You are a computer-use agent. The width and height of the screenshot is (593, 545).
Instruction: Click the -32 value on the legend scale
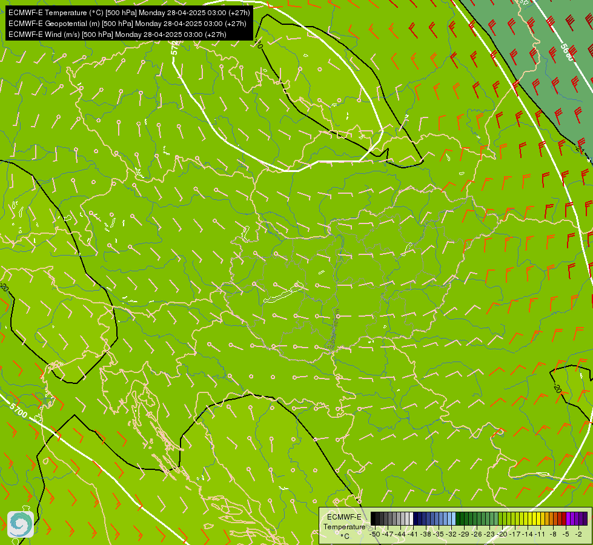click(x=451, y=534)
